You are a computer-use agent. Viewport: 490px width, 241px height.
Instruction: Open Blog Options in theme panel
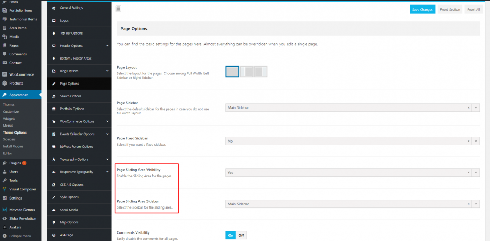pyautogui.click(x=69, y=71)
